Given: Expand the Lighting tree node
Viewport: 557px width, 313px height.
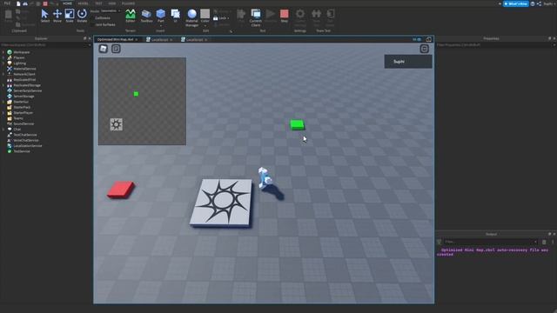Looking at the screenshot, I should (3, 63).
